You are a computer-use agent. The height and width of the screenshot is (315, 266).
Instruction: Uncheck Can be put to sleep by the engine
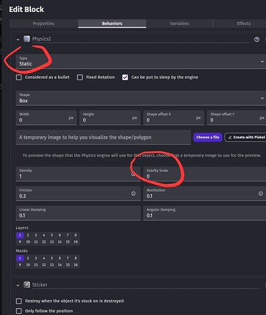[x=125, y=77]
